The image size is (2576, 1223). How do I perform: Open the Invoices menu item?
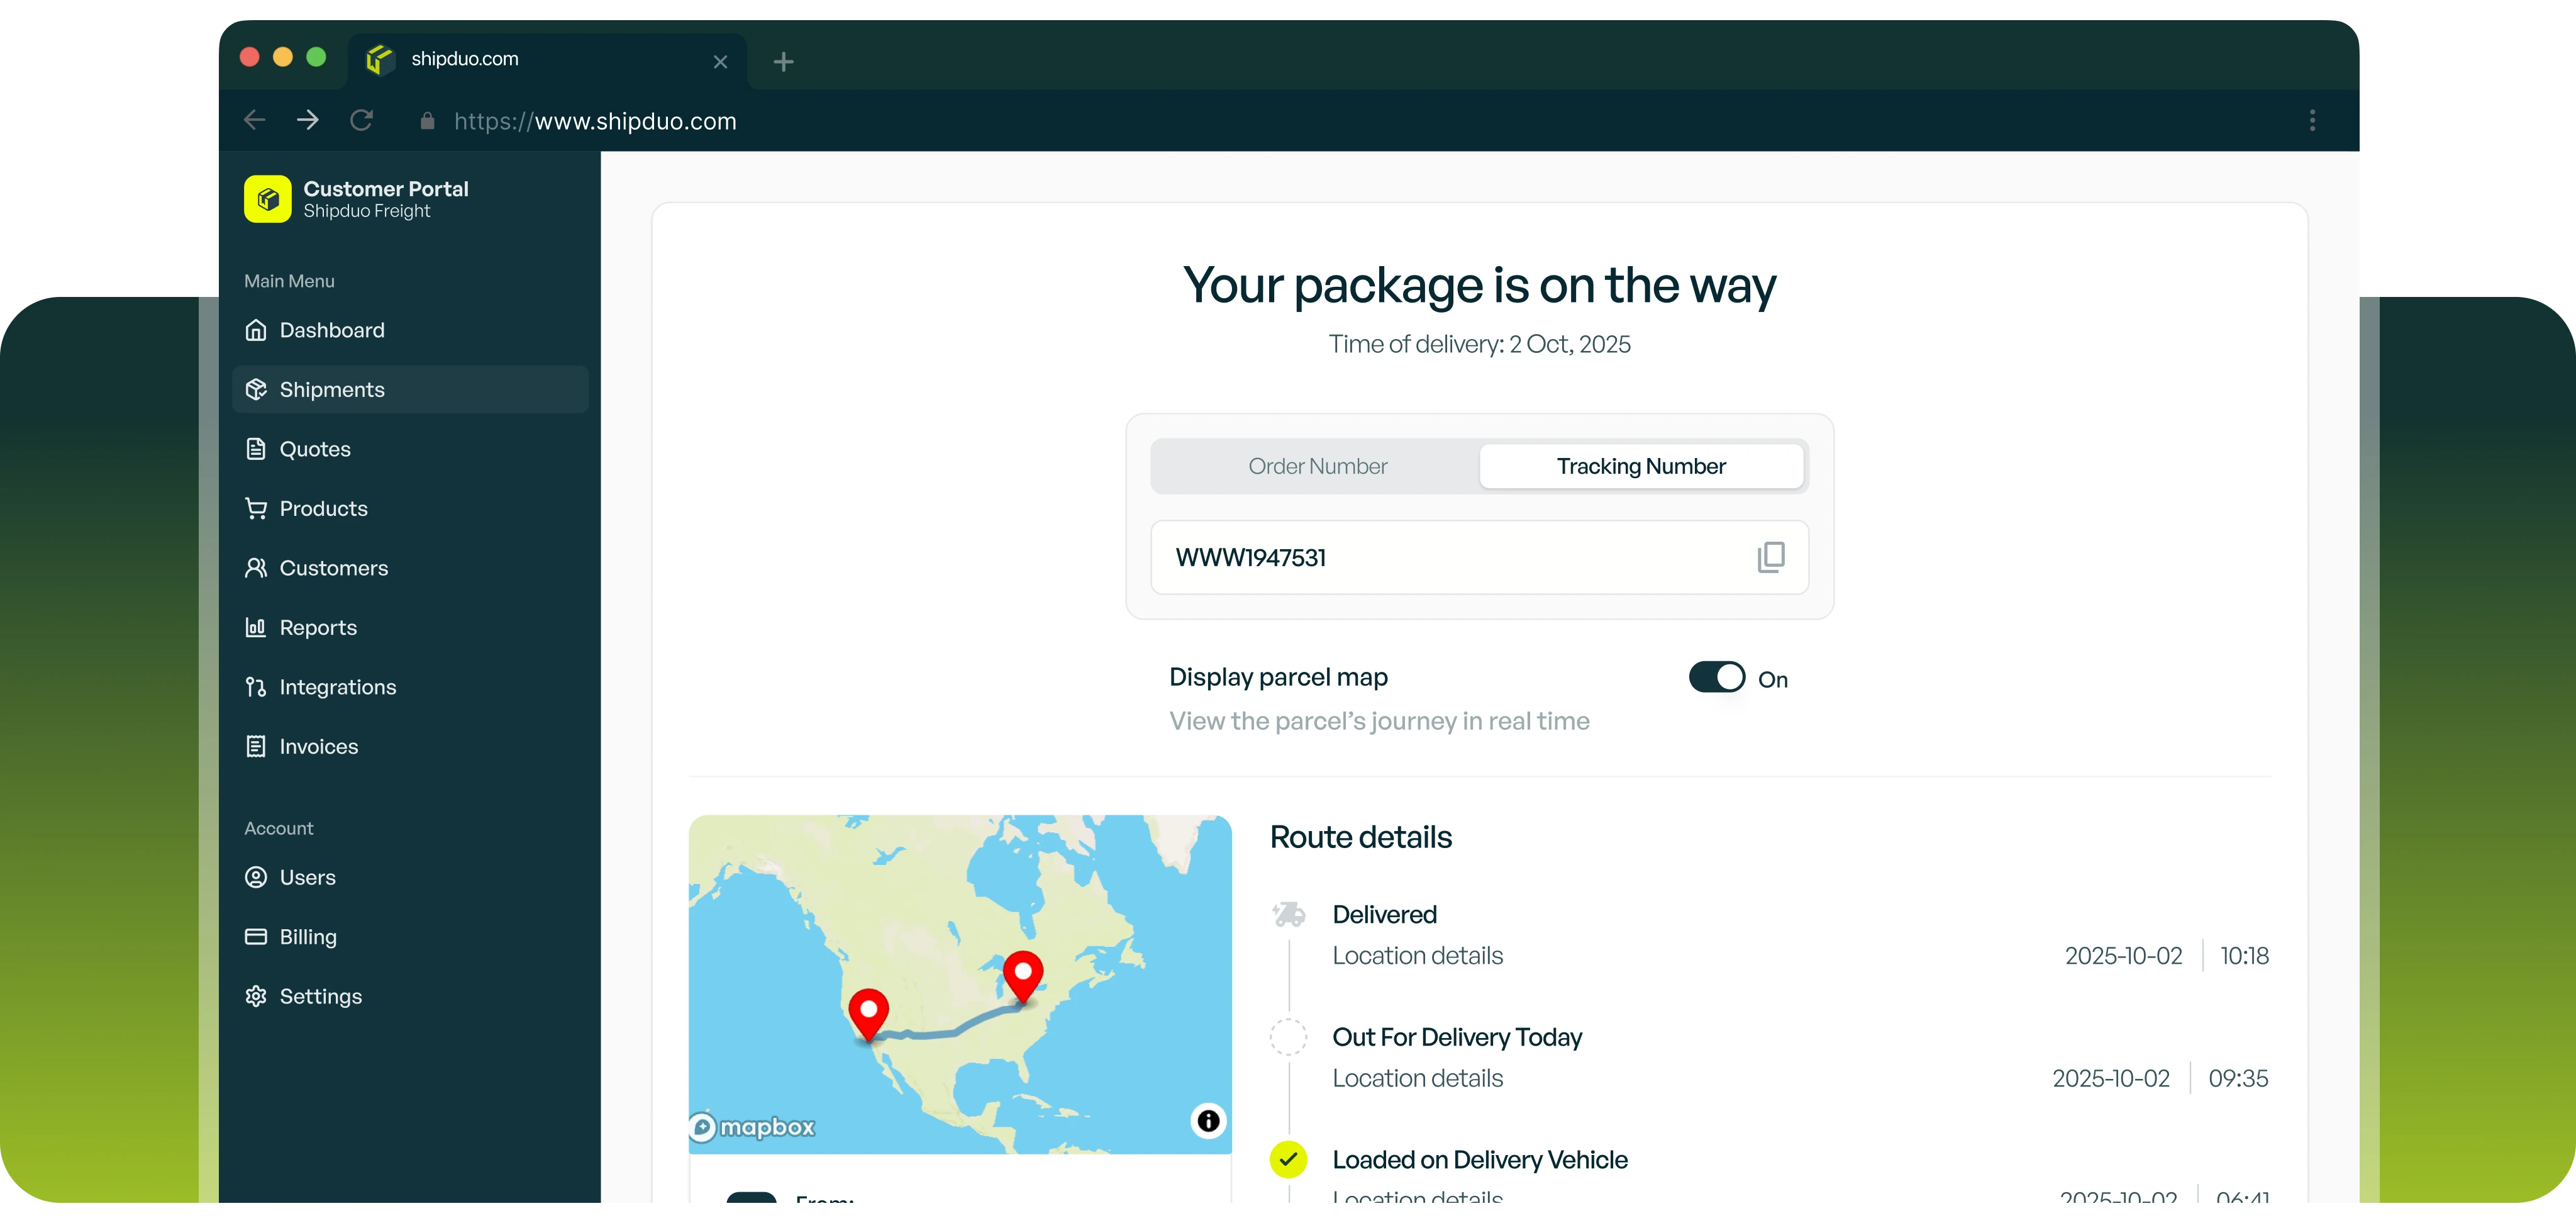click(410, 746)
